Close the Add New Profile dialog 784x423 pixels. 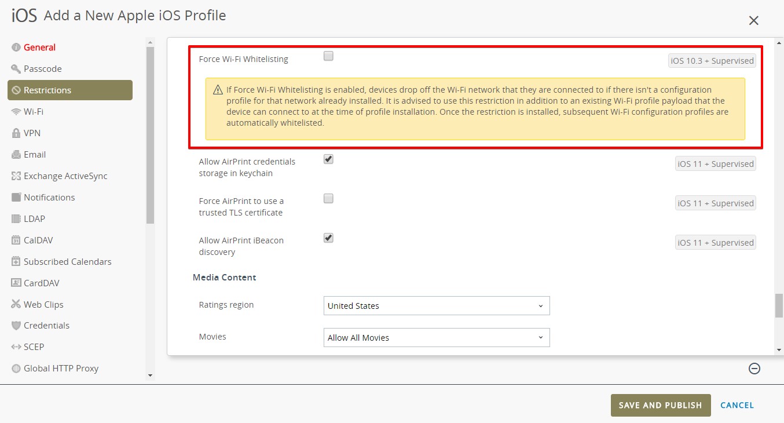click(x=753, y=21)
